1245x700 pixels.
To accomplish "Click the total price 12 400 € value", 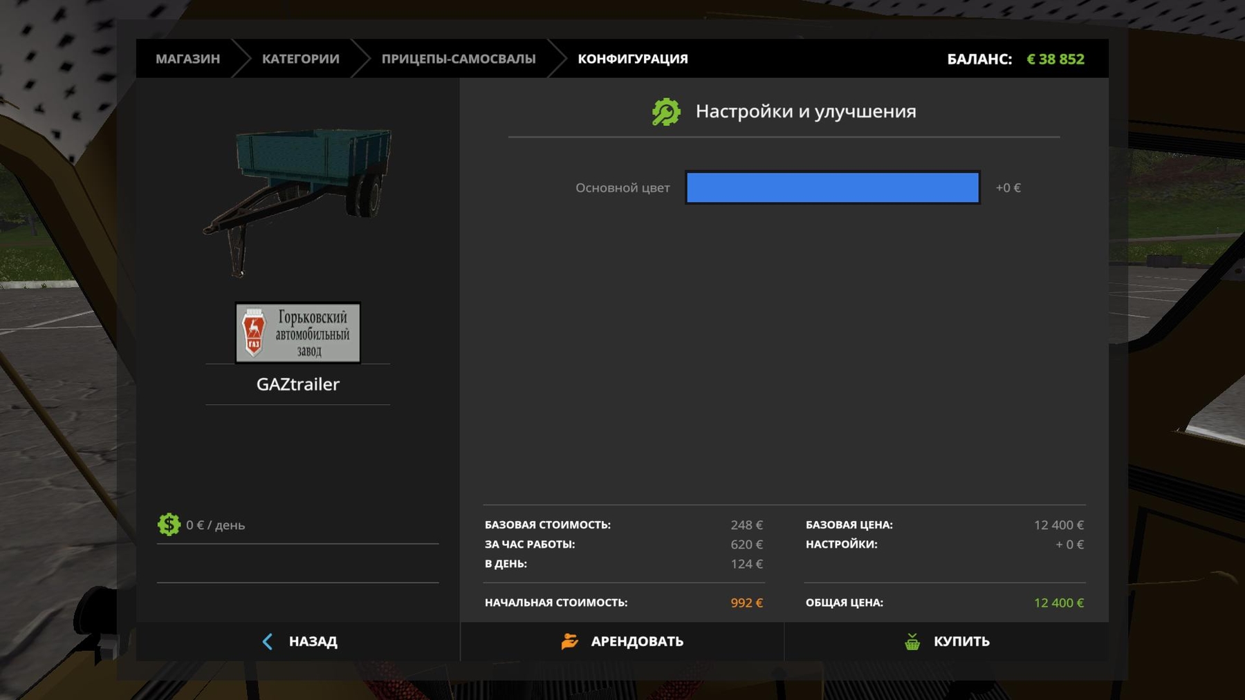I will click(1058, 603).
